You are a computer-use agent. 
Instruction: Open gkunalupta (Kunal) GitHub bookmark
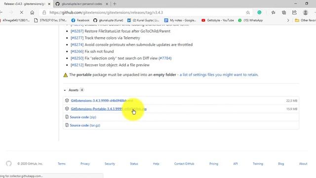point(108,20)
